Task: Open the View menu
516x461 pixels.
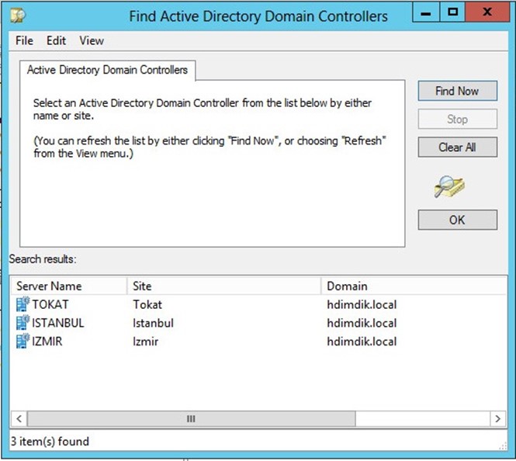Action: pyautogui.click(x=92, y=41)
